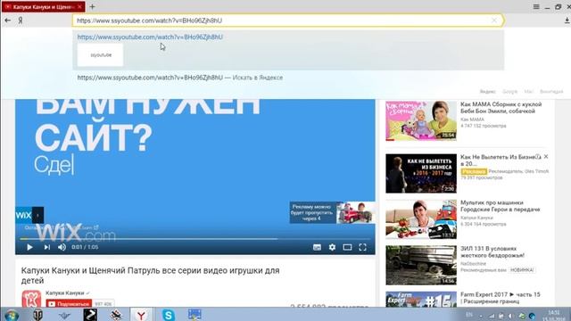Open Мультик про машинки thumbnail
This screenshot has height=321, width=571.
click(x=421, y=219)
